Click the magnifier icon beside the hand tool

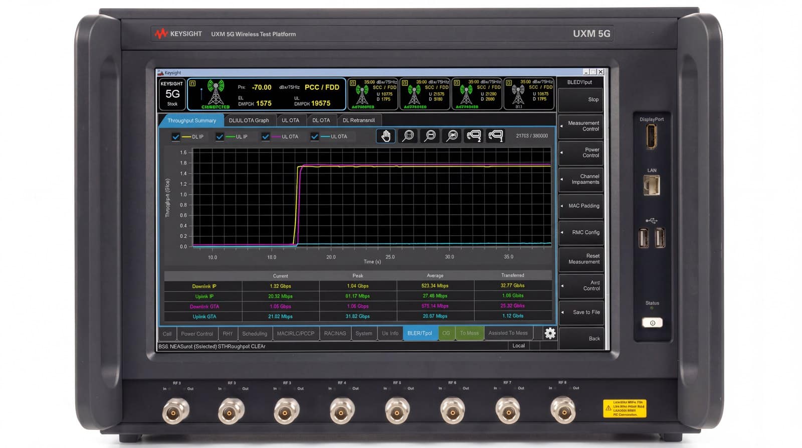(408, 136)
